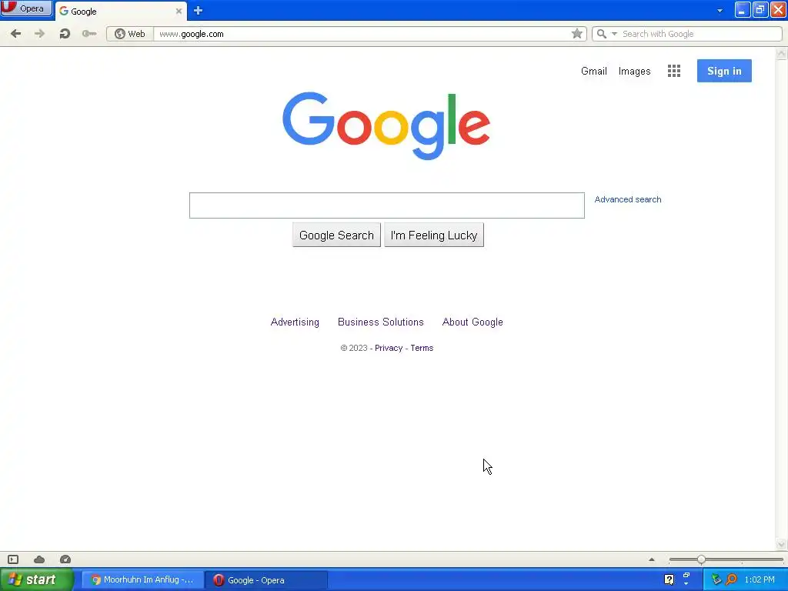Click the Search with Google field
788x591 pixels.
pos(700,34)
